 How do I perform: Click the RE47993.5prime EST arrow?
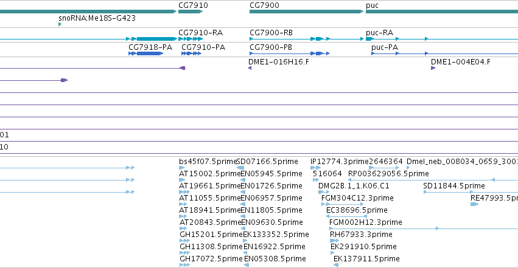click(x=474, y=204)
